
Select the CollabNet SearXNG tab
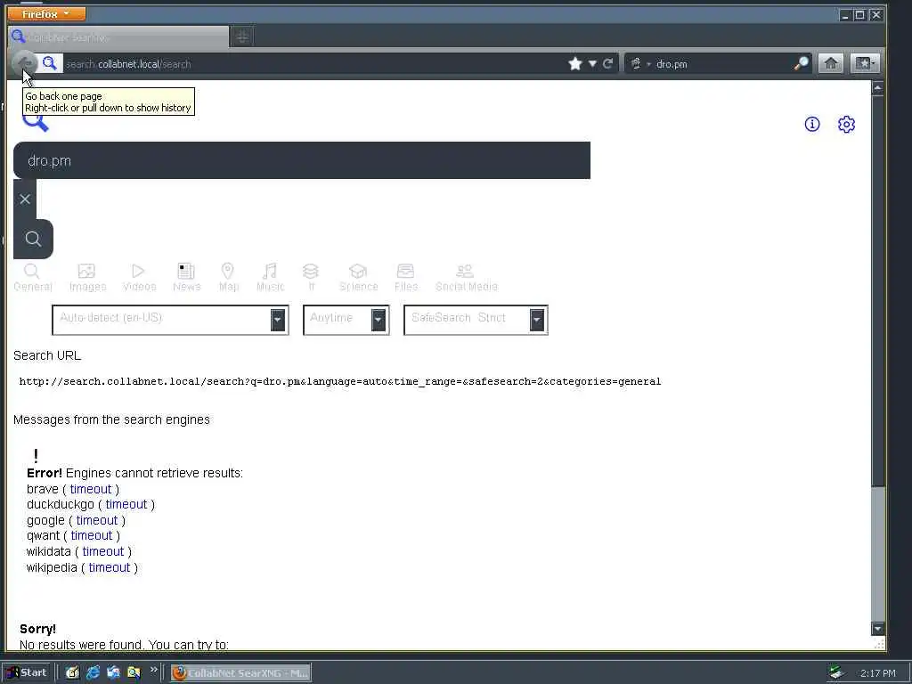coord(118,37)
